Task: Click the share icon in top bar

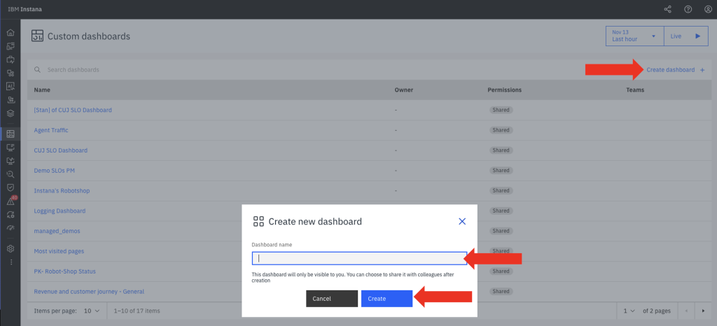Action: pos(667,9)
